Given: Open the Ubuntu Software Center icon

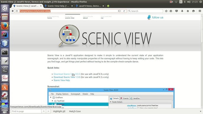Looking at the screenshot, I should [5, 87].
